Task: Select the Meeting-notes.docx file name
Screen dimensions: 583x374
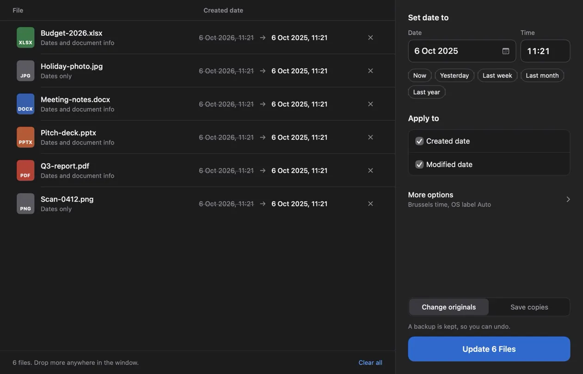Action: tap(75, 99)
